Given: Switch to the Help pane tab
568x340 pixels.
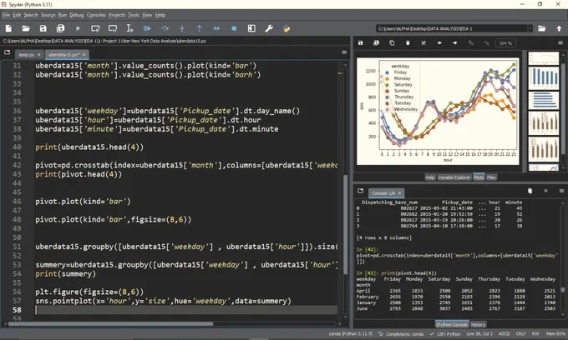Looking at the screenshot, I should point(430,177).
